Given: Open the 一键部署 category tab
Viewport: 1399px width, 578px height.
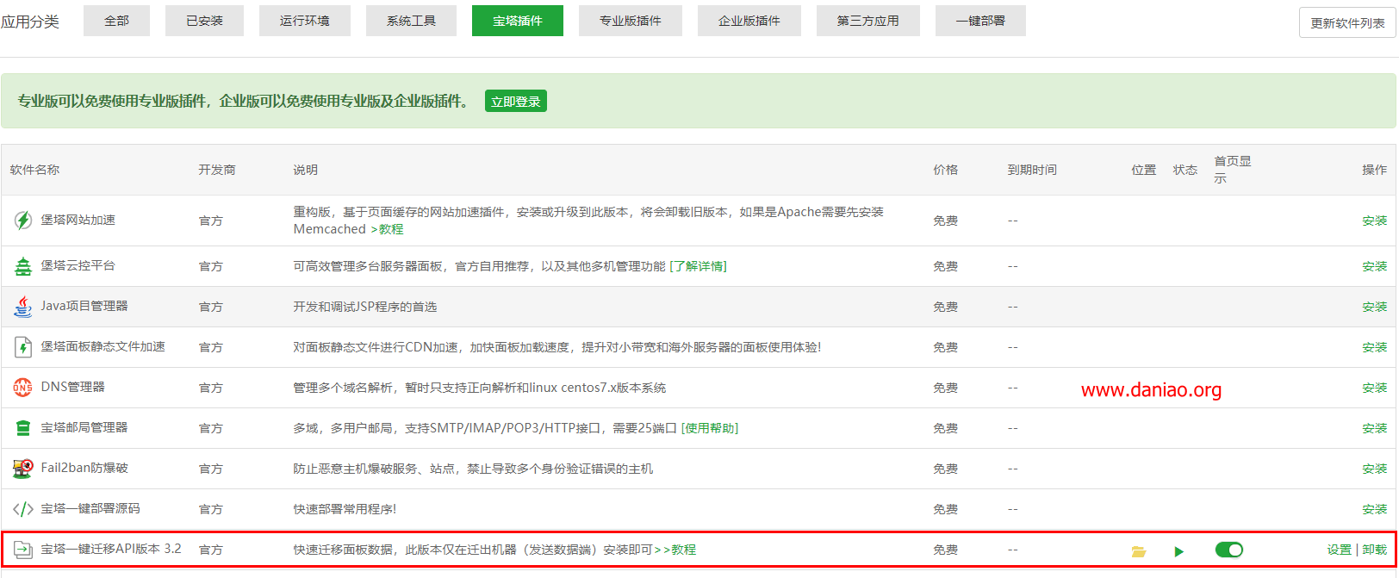Looking at the screenshot, I should (x=980, y=21).
